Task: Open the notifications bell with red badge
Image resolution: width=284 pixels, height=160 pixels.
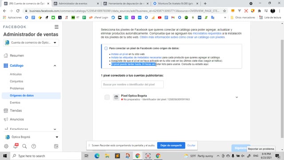Action: [x=16, y=146]
